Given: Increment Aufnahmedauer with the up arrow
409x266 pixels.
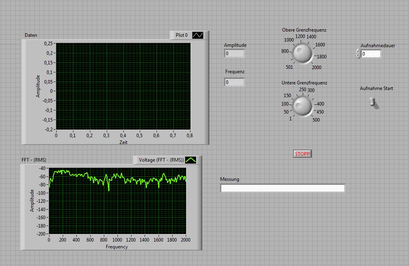Looking at the screenshot, I should 358,51.
